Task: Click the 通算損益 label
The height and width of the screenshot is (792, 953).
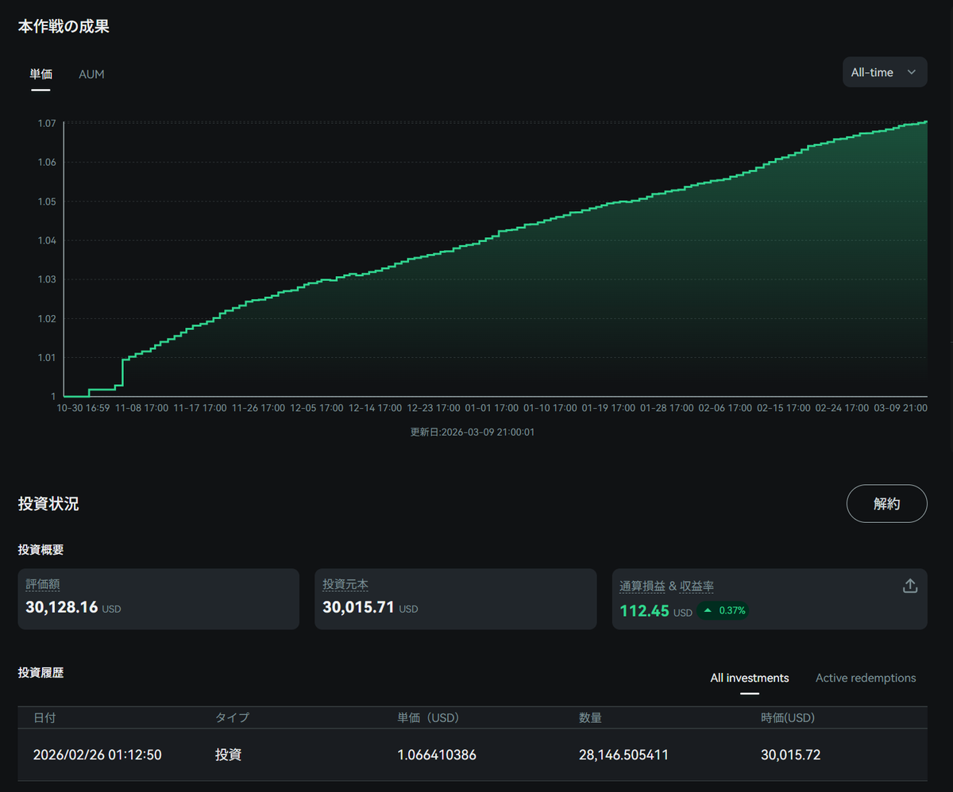Action: click(x=642, y=586)
